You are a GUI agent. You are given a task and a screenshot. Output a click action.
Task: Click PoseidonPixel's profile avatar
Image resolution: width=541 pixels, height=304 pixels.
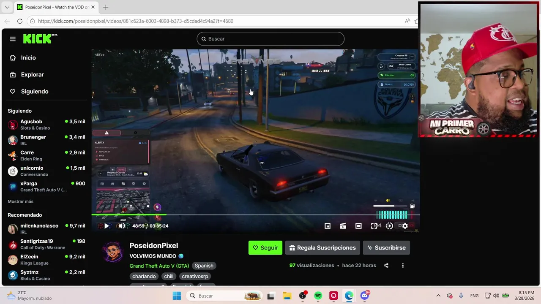coord(112,252)
